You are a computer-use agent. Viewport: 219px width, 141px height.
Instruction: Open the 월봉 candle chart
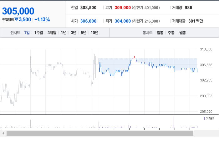tap(182, 33)
